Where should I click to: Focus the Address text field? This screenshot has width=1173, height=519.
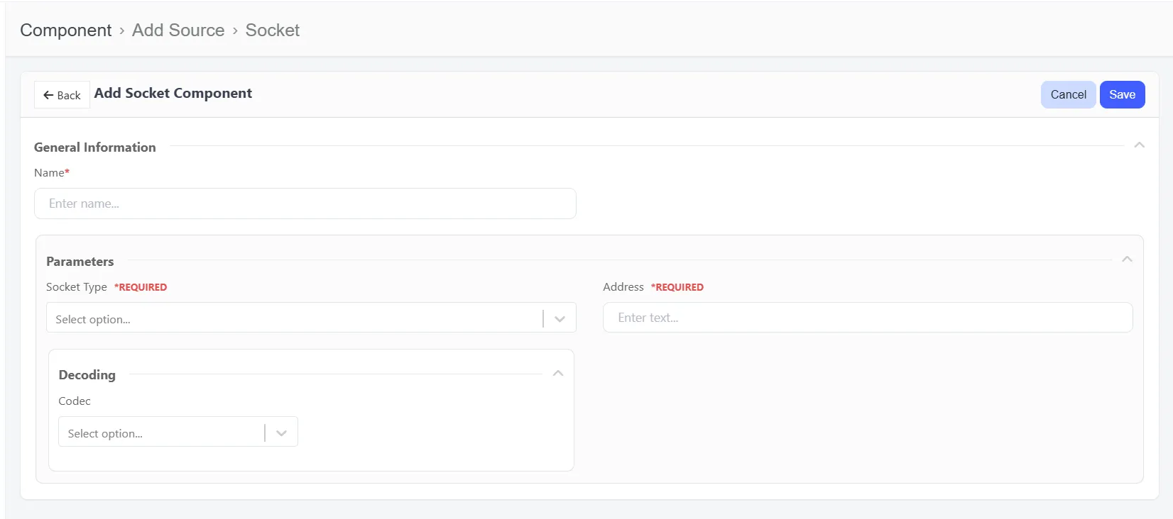tap(868, 318)
